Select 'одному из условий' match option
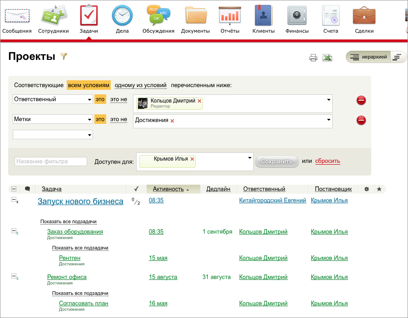Image resolution: width=408 pixels, height=318 pixels. (140, 85)
